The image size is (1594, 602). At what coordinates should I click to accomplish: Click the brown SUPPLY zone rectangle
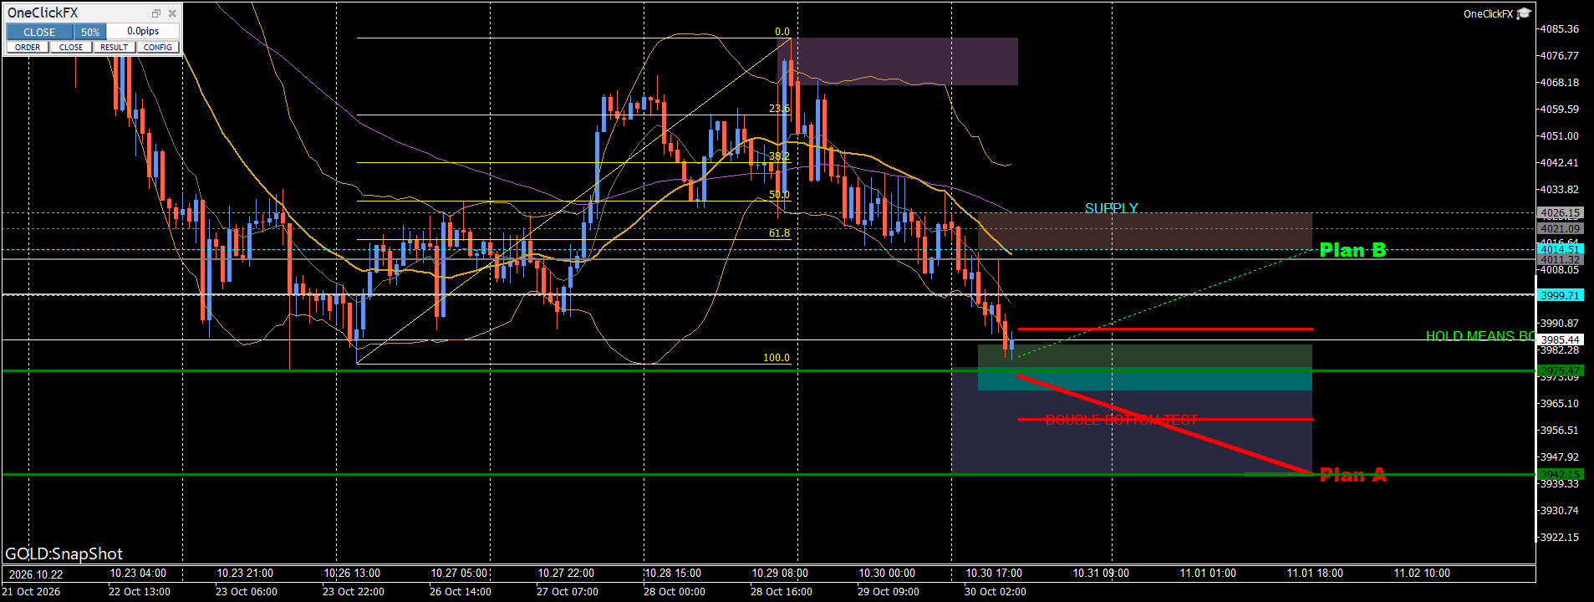[x=1145, y=231]
